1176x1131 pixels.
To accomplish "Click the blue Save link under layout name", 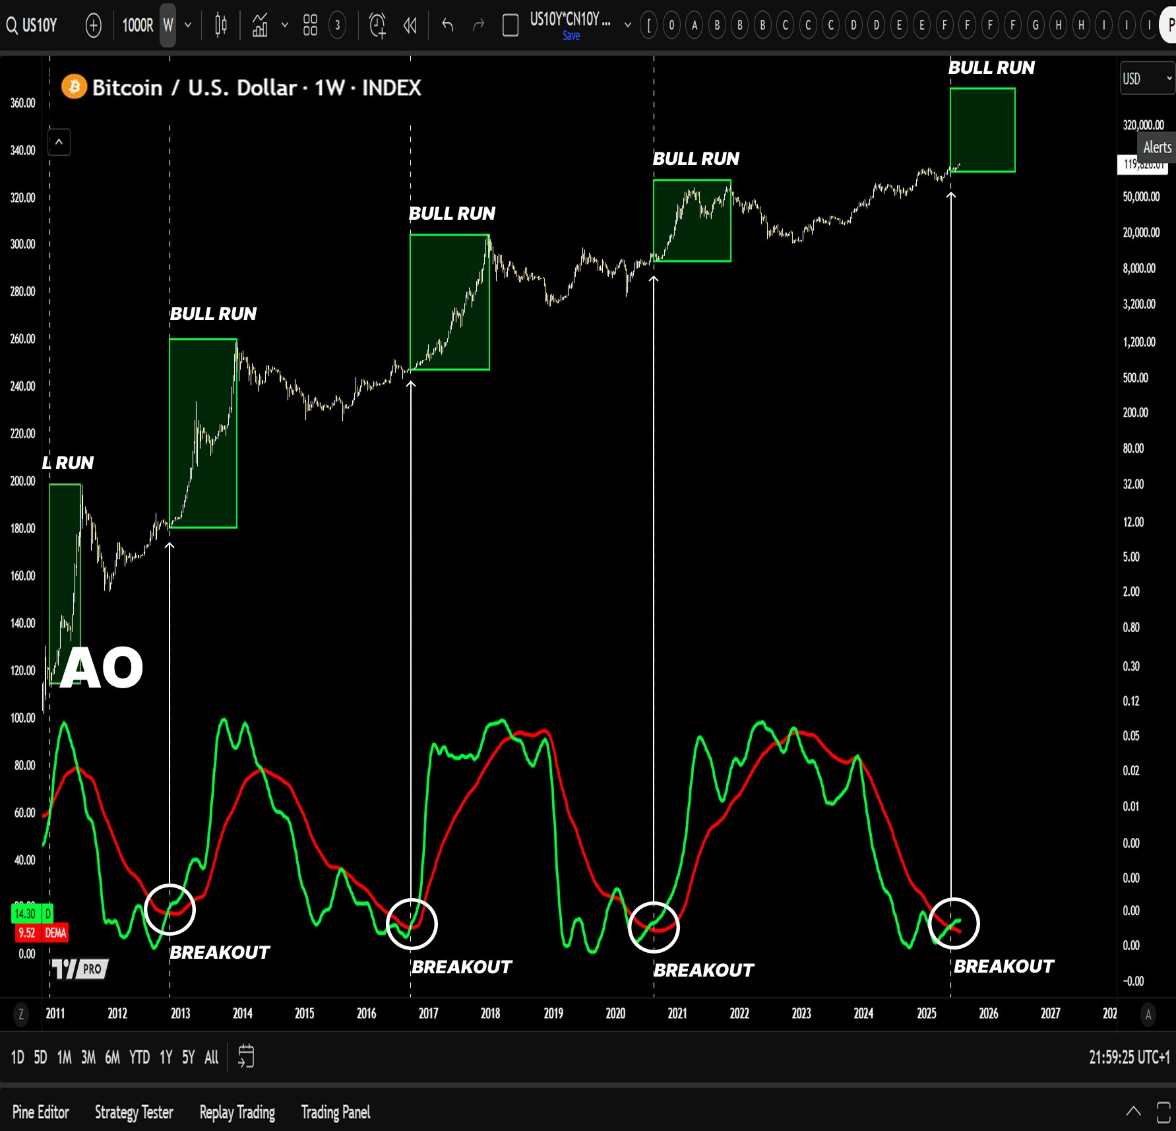I will pyautogui.click(x=571, y=36).
